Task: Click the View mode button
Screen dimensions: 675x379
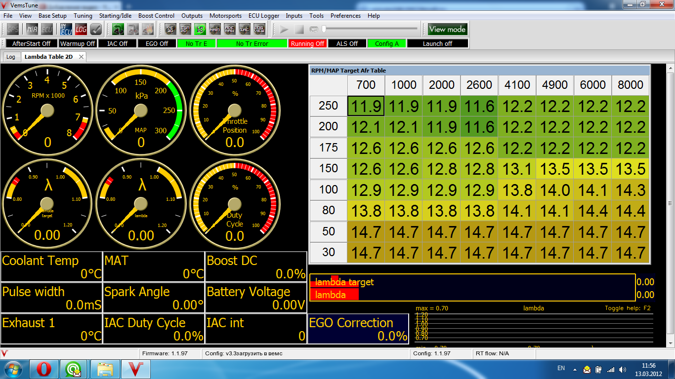Action: (447, 29)
